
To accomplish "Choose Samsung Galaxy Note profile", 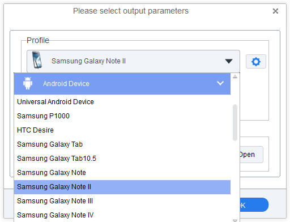I will pos(122,173).
